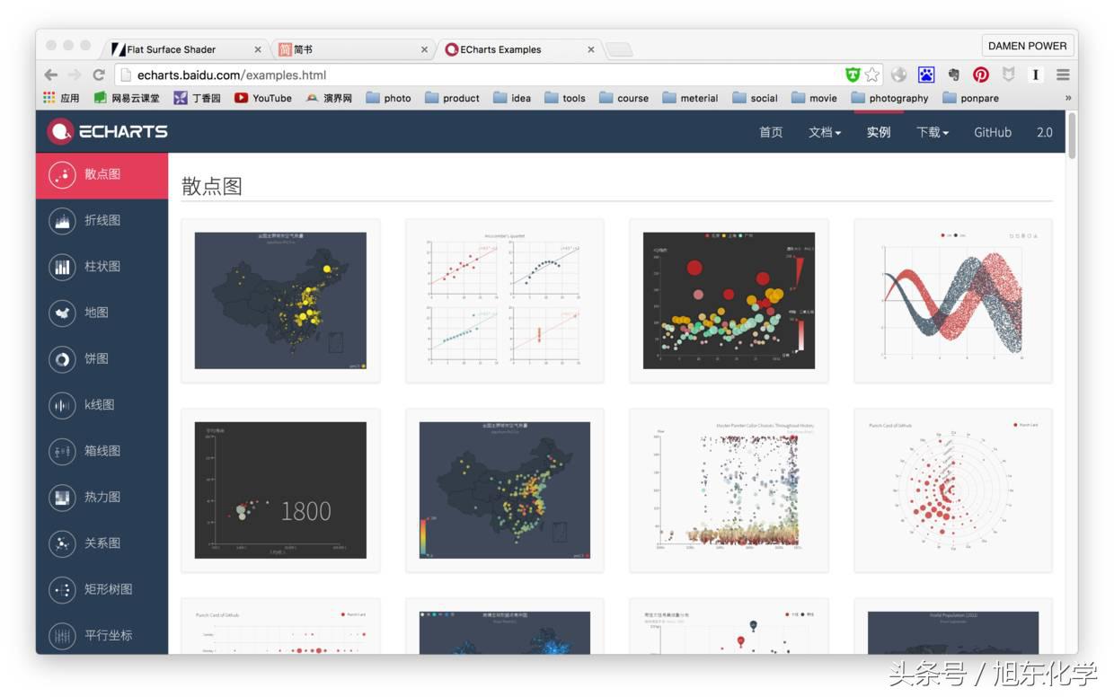Open the k线图 candlestick category
Viewport: 1114px width, 697px height.
102,405
